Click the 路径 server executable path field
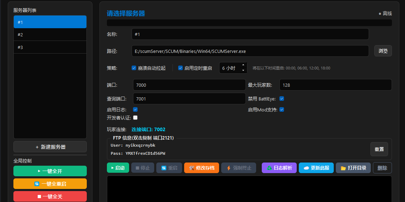The width and height of the screenshot is (405, 202). pos(250,51)
